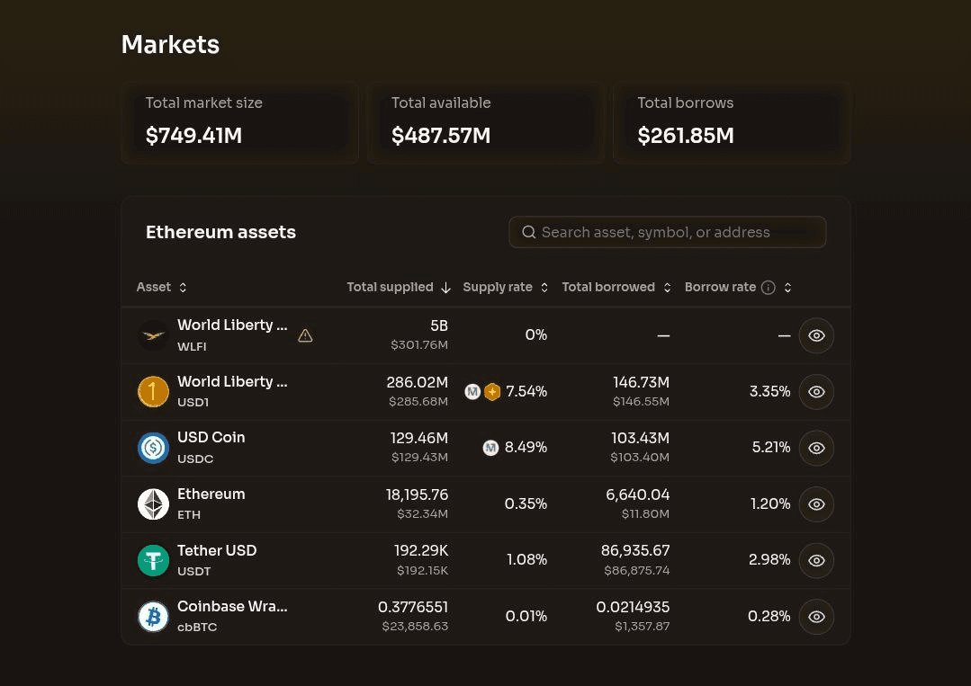Toggle the eye button for USDC row
Viewport: 971px width, 686px height.
point(816,448)
